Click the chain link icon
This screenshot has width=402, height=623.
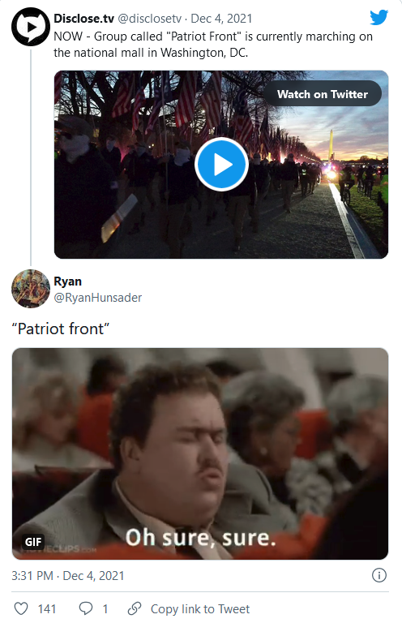(135, 608)
